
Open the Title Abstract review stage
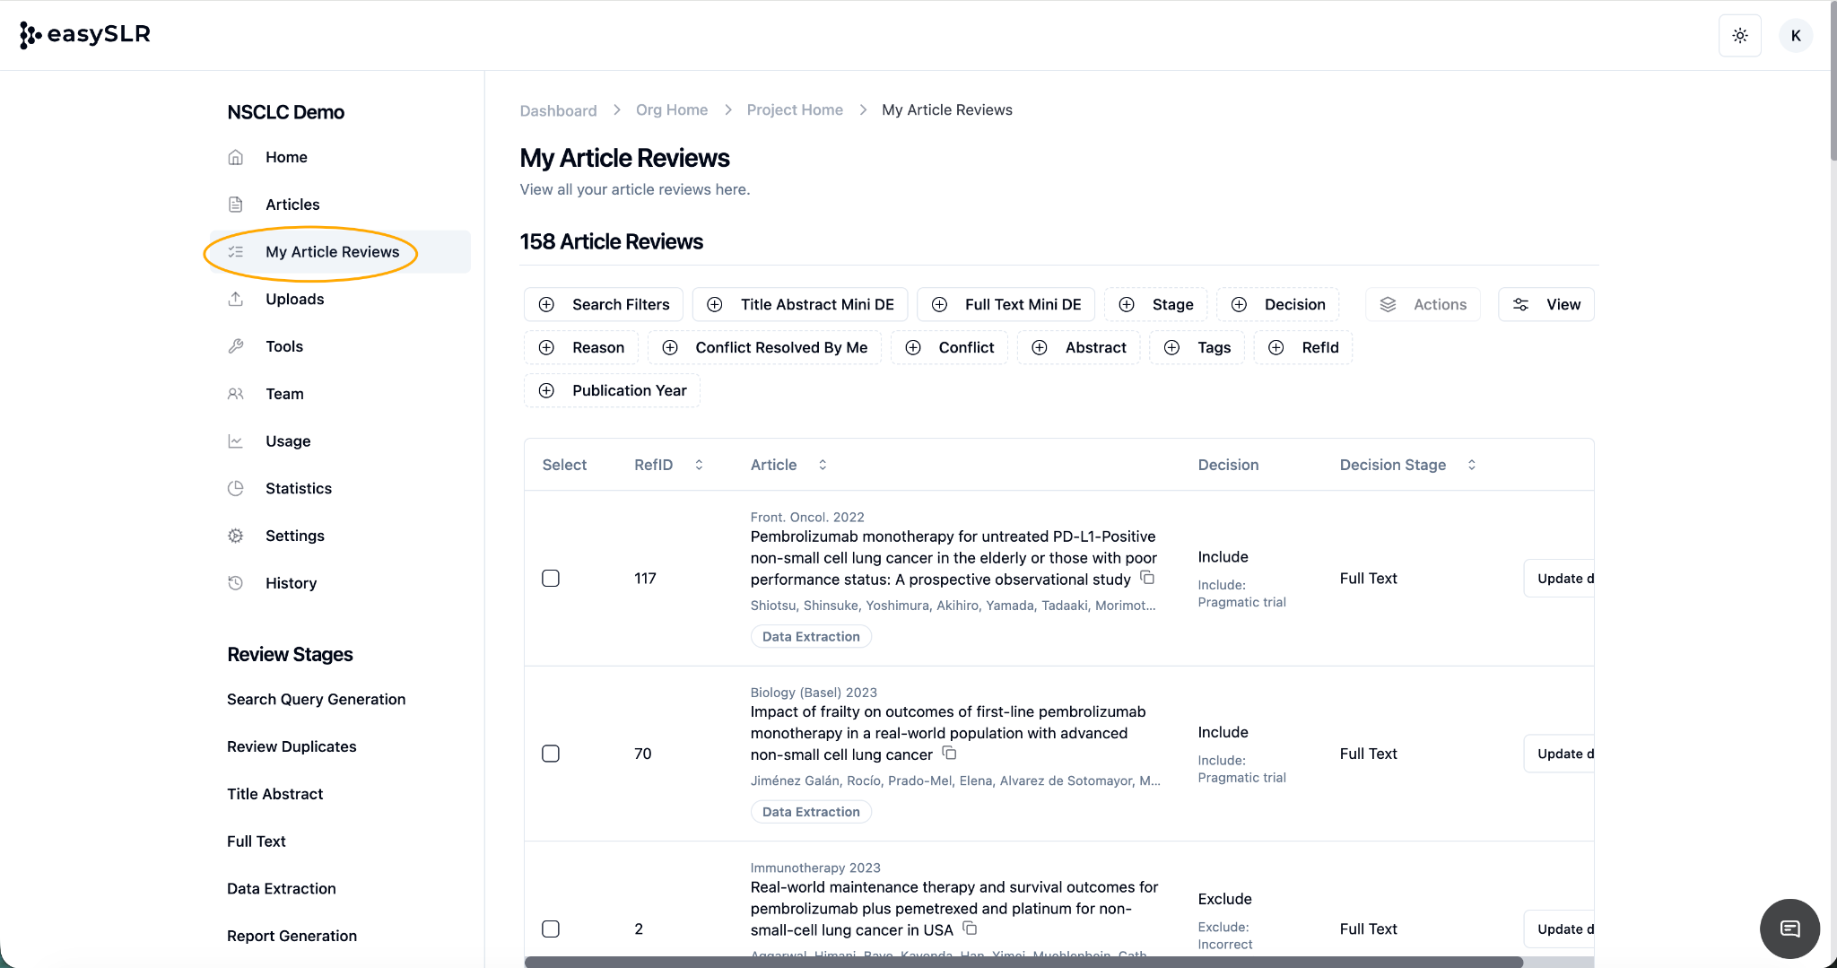[274, 794]
